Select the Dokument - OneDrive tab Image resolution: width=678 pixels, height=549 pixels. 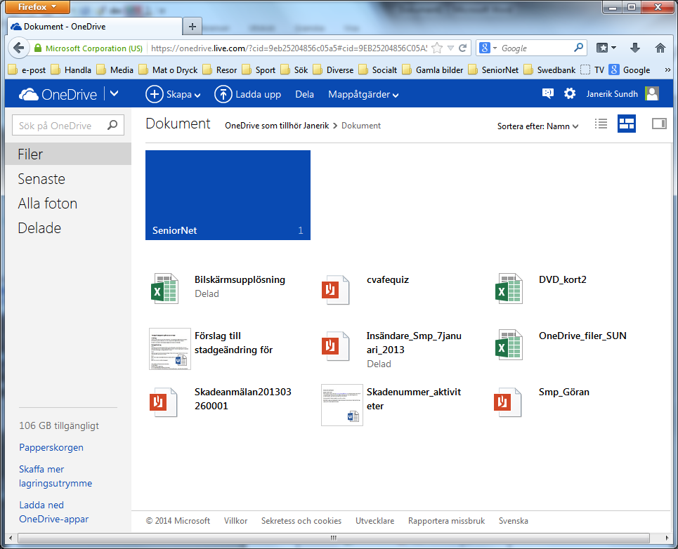[95, 27]
